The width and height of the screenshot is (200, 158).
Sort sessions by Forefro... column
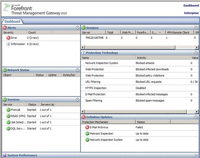[143, 32]
